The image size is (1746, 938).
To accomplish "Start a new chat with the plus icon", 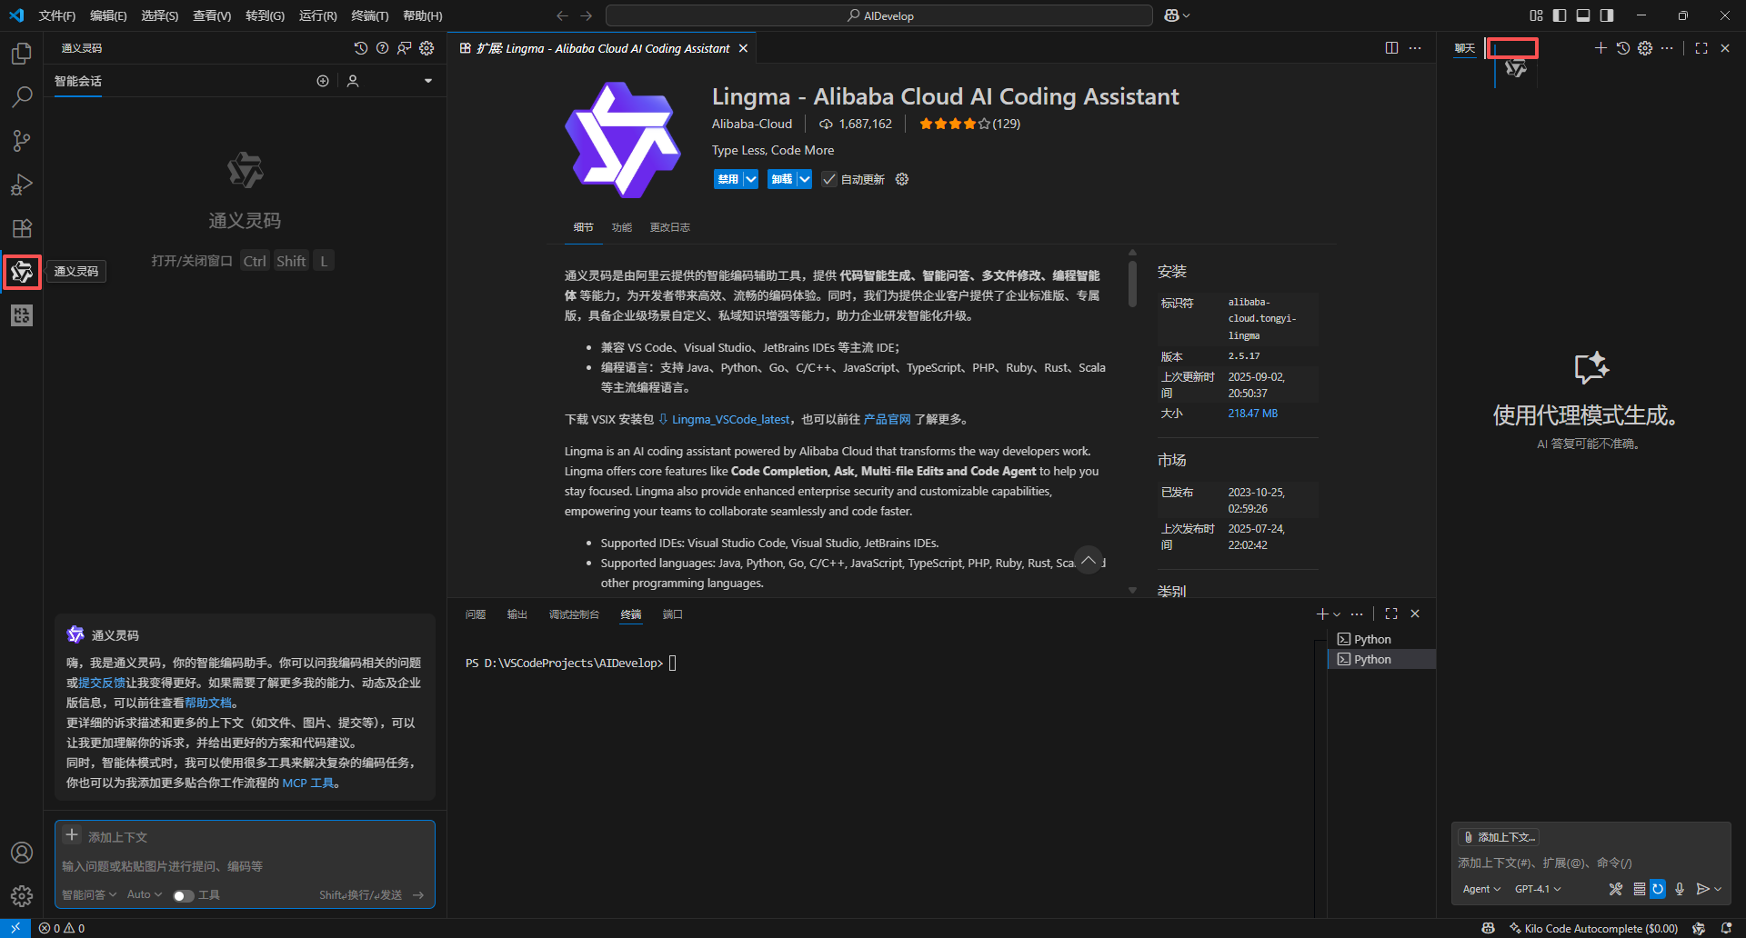I will coord(1601,48).
